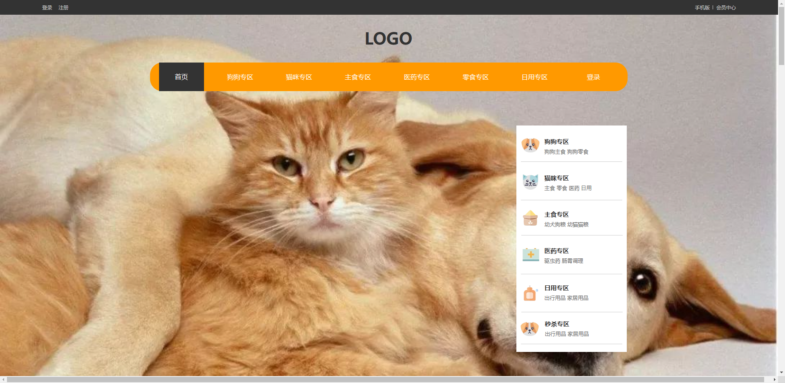Click 日用专区 title in the side panel
Image resolution: width=785 pixels, height=383 pixels.
[x=556, y=288]
